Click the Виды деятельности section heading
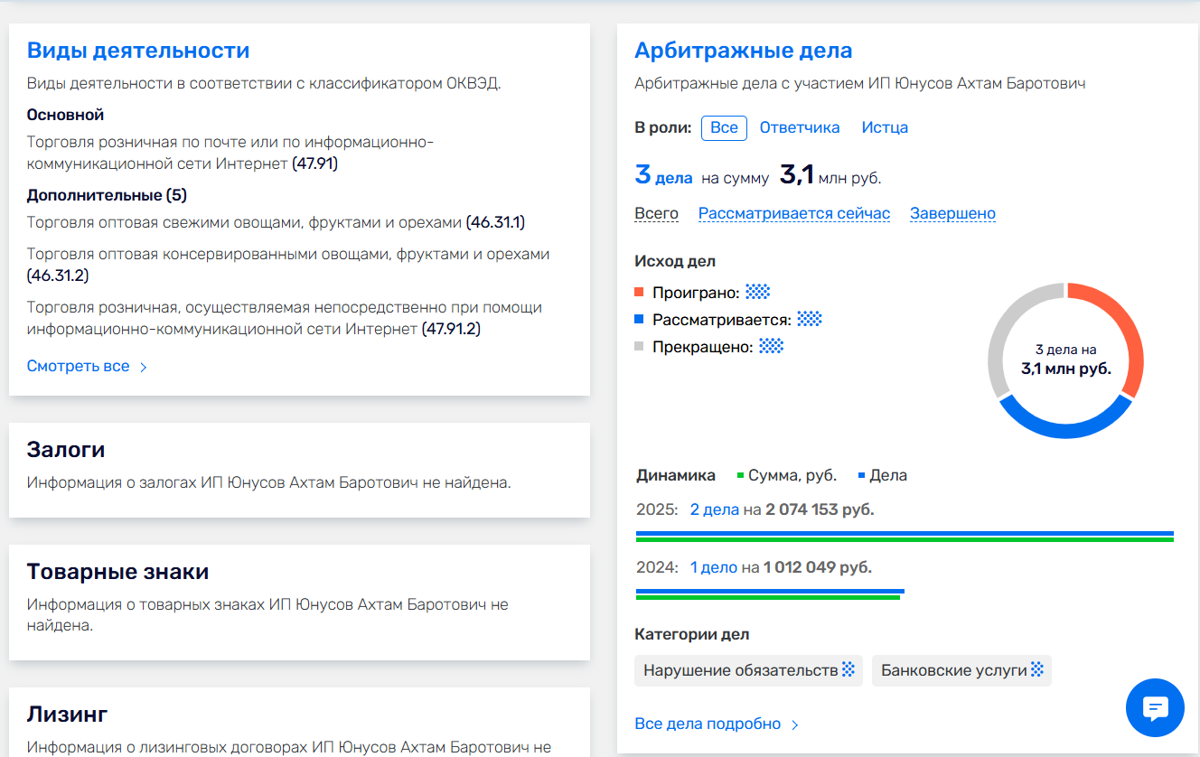1200x757 pixels. pyautogui.click(x=138, y=51)
